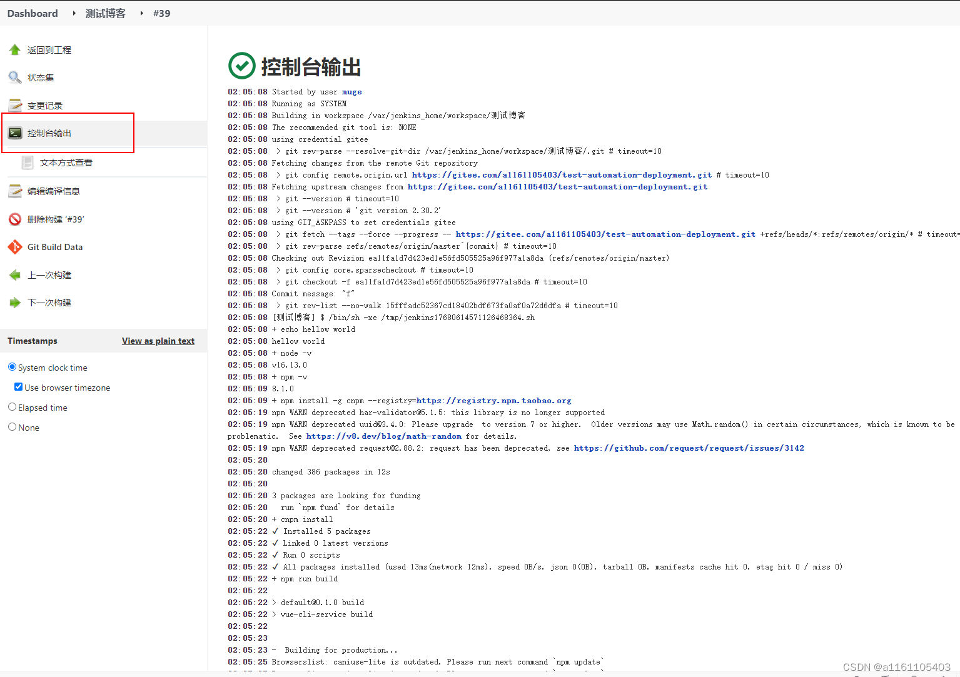
Task: Click the document icon beside 文本方式查看
Action: (28, 163)
